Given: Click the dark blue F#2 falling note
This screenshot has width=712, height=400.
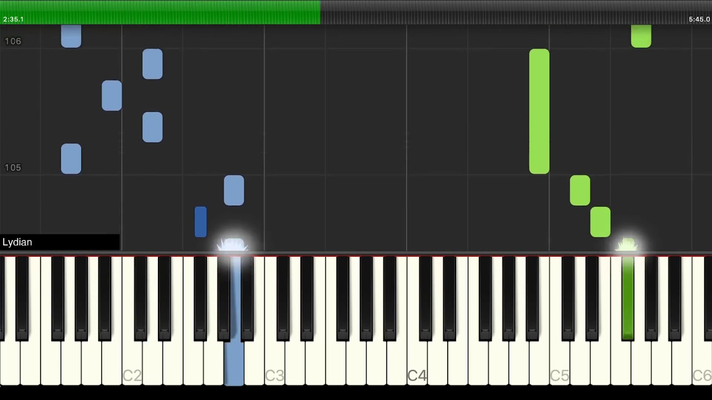Looking at the screenshot, I should coord(201,222).
